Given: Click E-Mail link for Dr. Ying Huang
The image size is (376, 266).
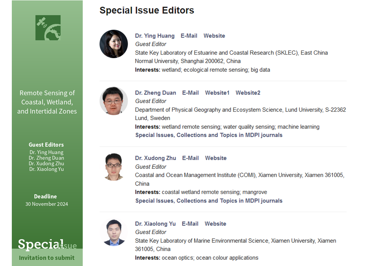Looking at the screenshot, I should pos(189,36).
